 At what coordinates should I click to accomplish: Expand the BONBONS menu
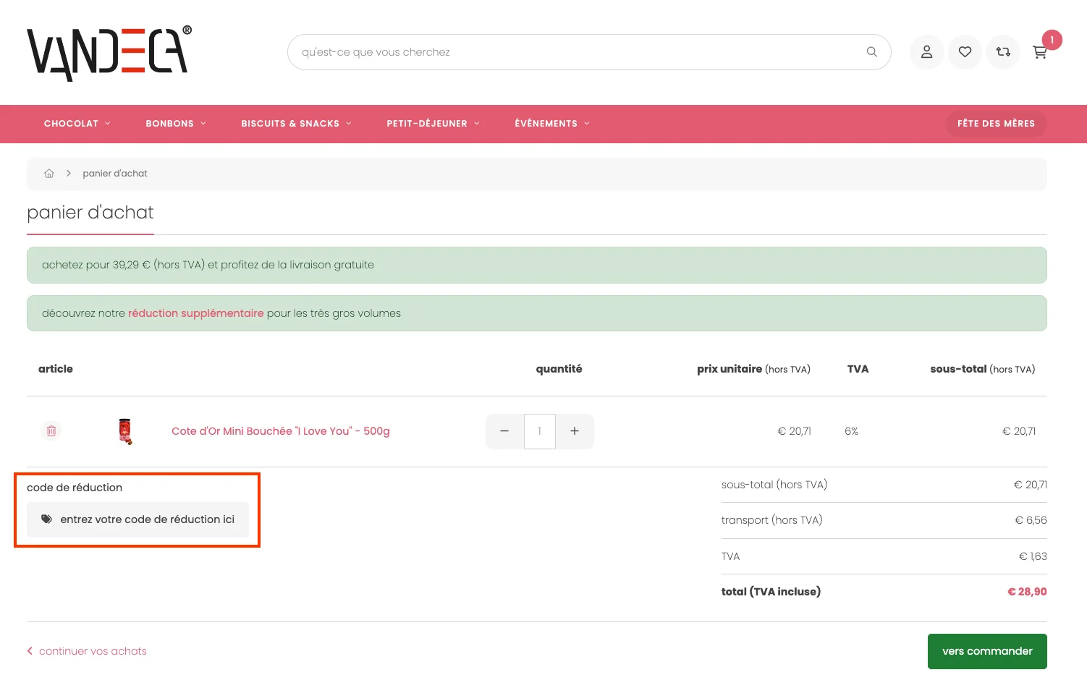coord(176,124)
